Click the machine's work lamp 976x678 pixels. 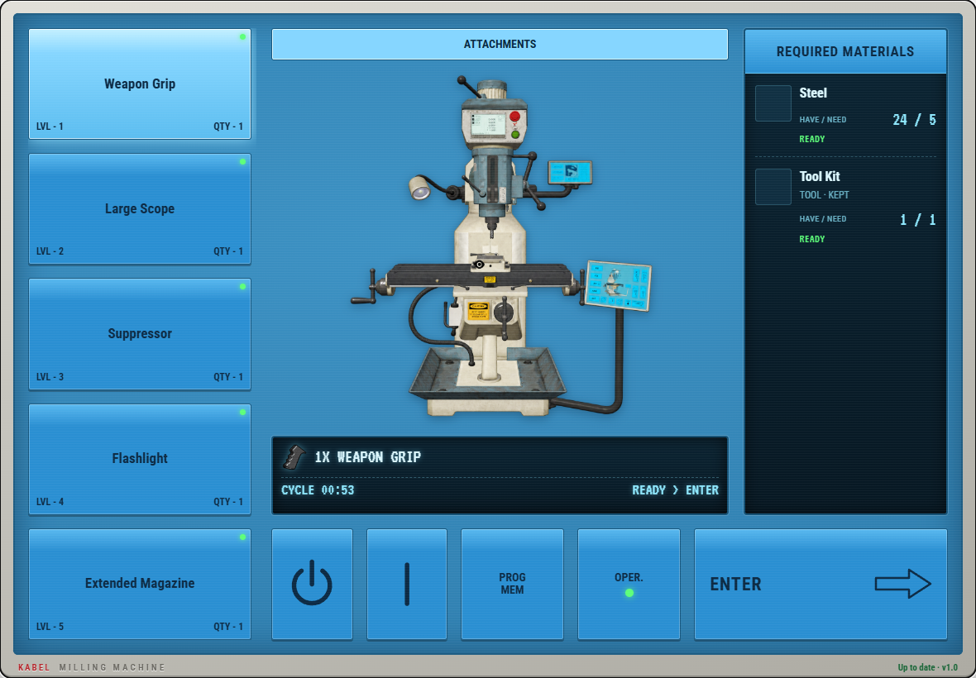(x=419, y=188)
